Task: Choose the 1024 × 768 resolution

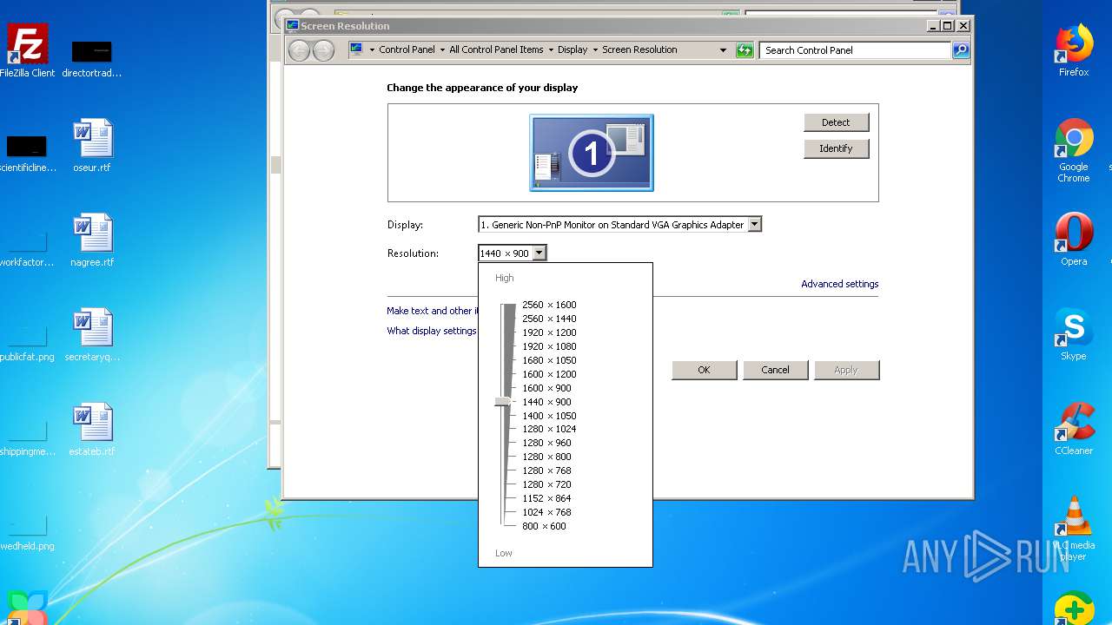Action: point(546,512)
